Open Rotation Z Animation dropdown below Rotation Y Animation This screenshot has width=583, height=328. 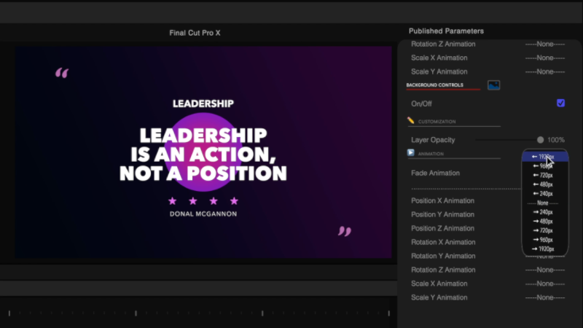point(544,270)
